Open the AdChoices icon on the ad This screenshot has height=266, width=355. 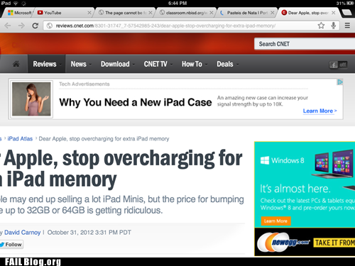click(340, 82)
